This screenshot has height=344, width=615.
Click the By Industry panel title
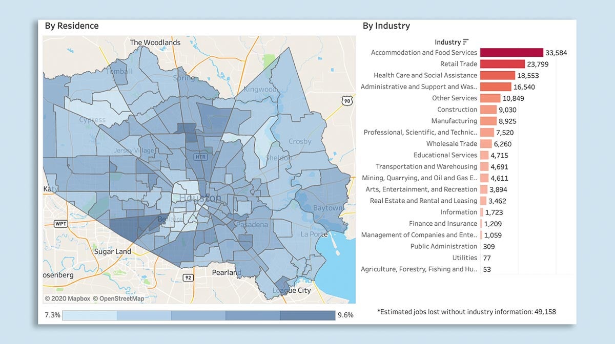pos(387,26)
